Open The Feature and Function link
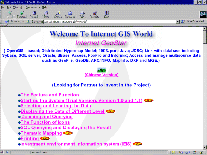 tap(50, 95)
